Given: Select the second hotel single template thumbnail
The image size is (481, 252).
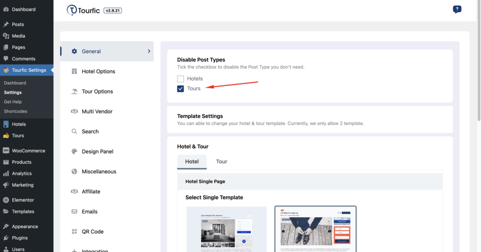Looking at the screenshot, I should (x=315, y=229).
